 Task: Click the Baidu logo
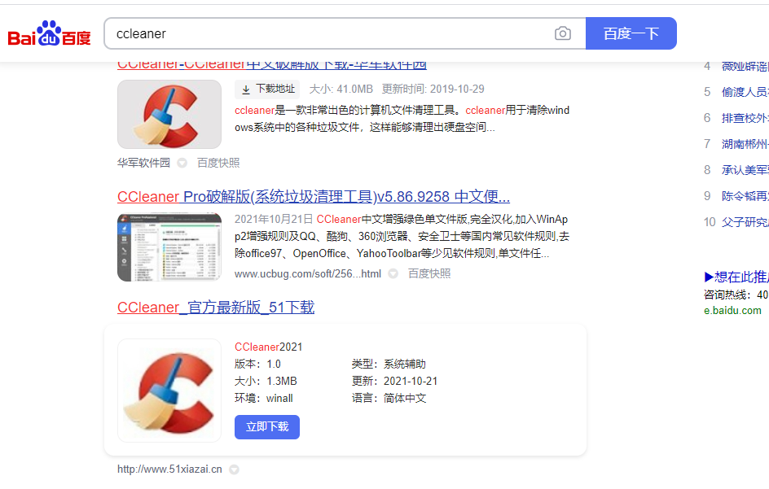[47, 33]
